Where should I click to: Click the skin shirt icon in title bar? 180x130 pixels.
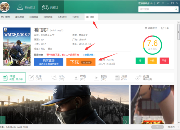(158, 3)
